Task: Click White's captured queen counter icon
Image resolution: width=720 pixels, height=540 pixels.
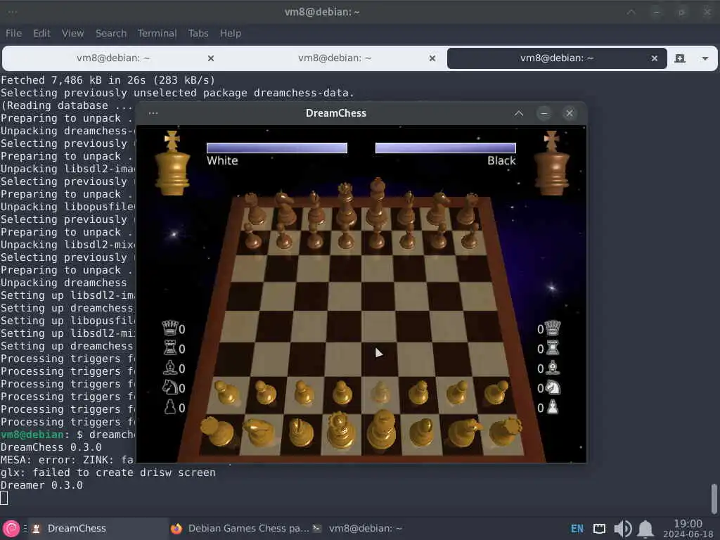Action: [170, 328]
